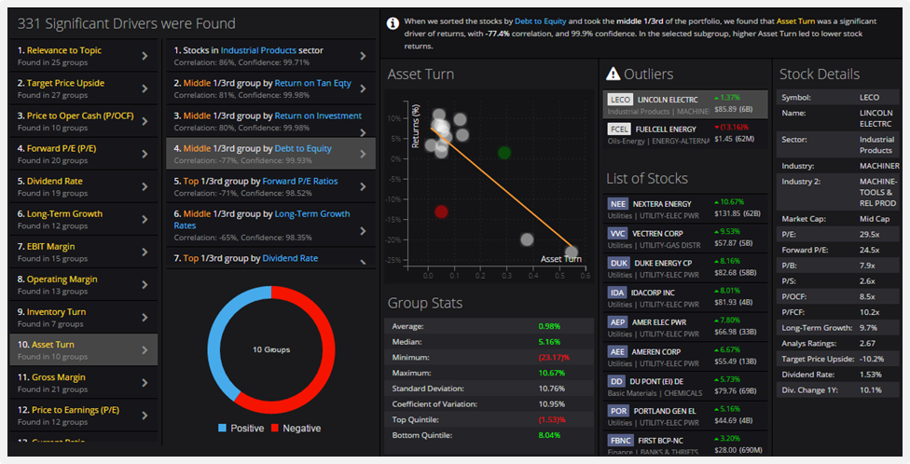
Task: Expand Target Price Upside driver chevron
Action: point(145,89)
